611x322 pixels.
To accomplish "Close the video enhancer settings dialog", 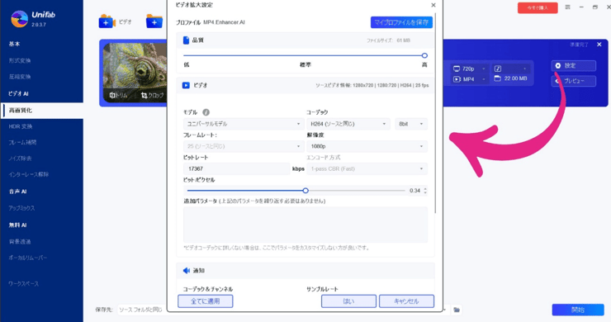I will (x=433, y=5).
